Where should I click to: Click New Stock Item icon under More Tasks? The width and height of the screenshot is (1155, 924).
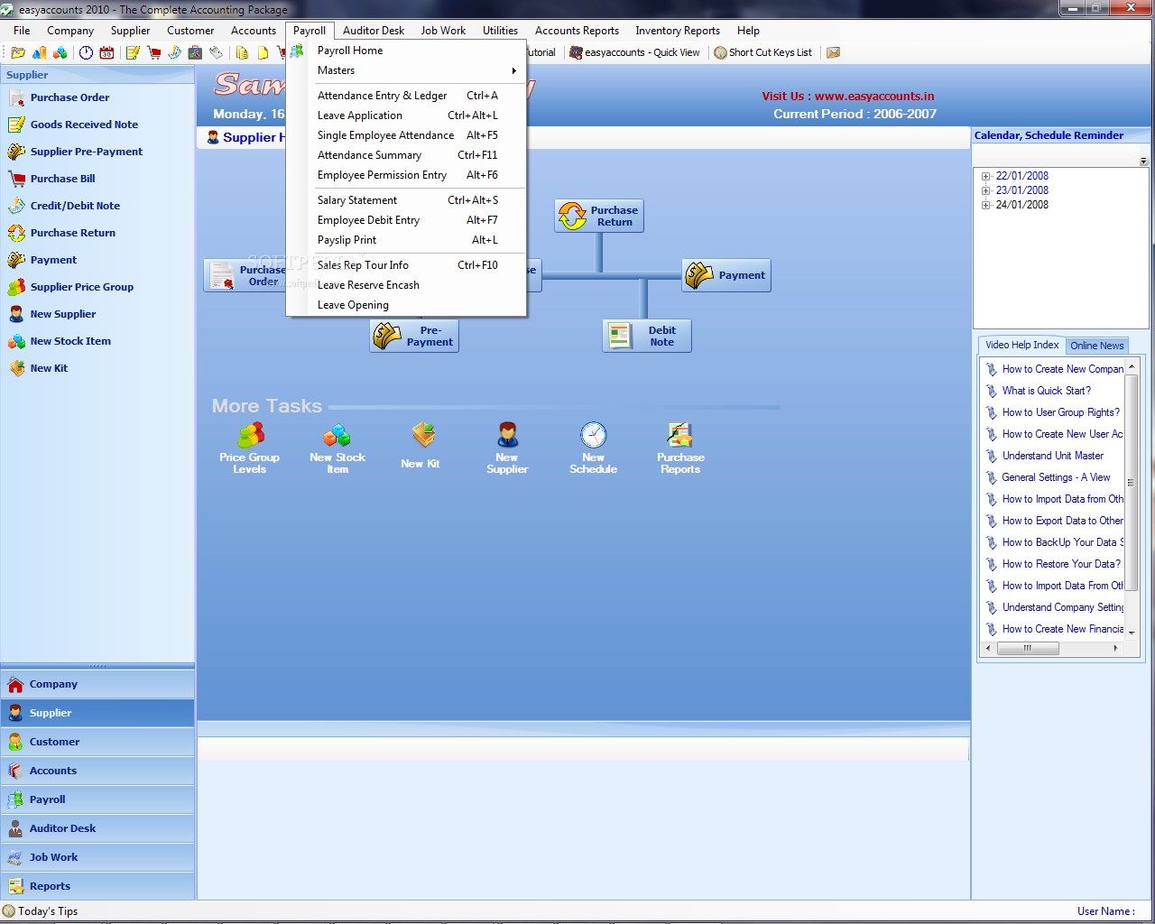[x=337, y=448]
